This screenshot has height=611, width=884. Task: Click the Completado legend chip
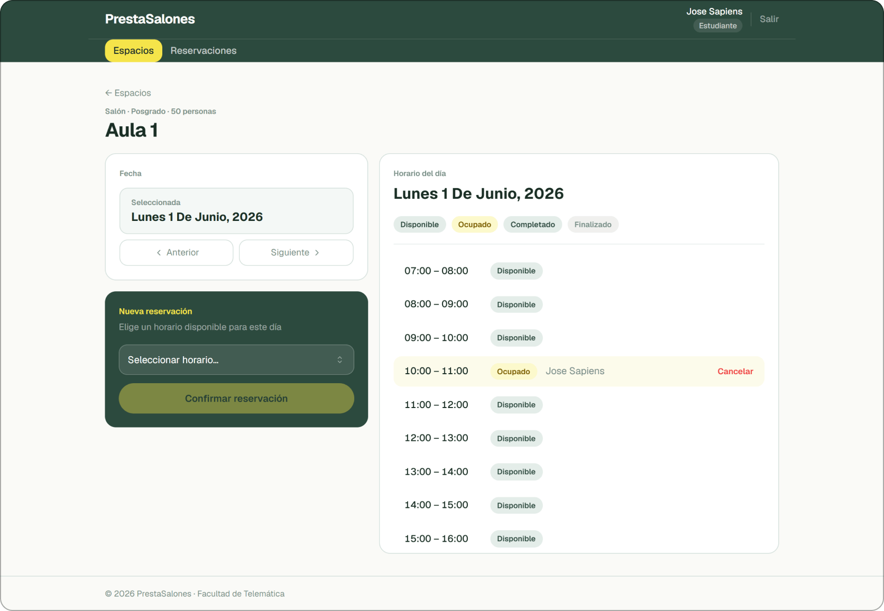[x=532, y=225]
